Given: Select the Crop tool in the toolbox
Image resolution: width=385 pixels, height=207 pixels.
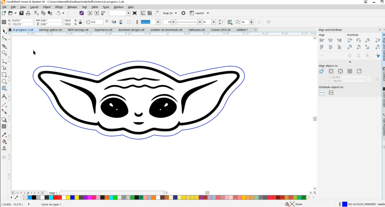Looking at the screenshot, I should coord(4,46).
